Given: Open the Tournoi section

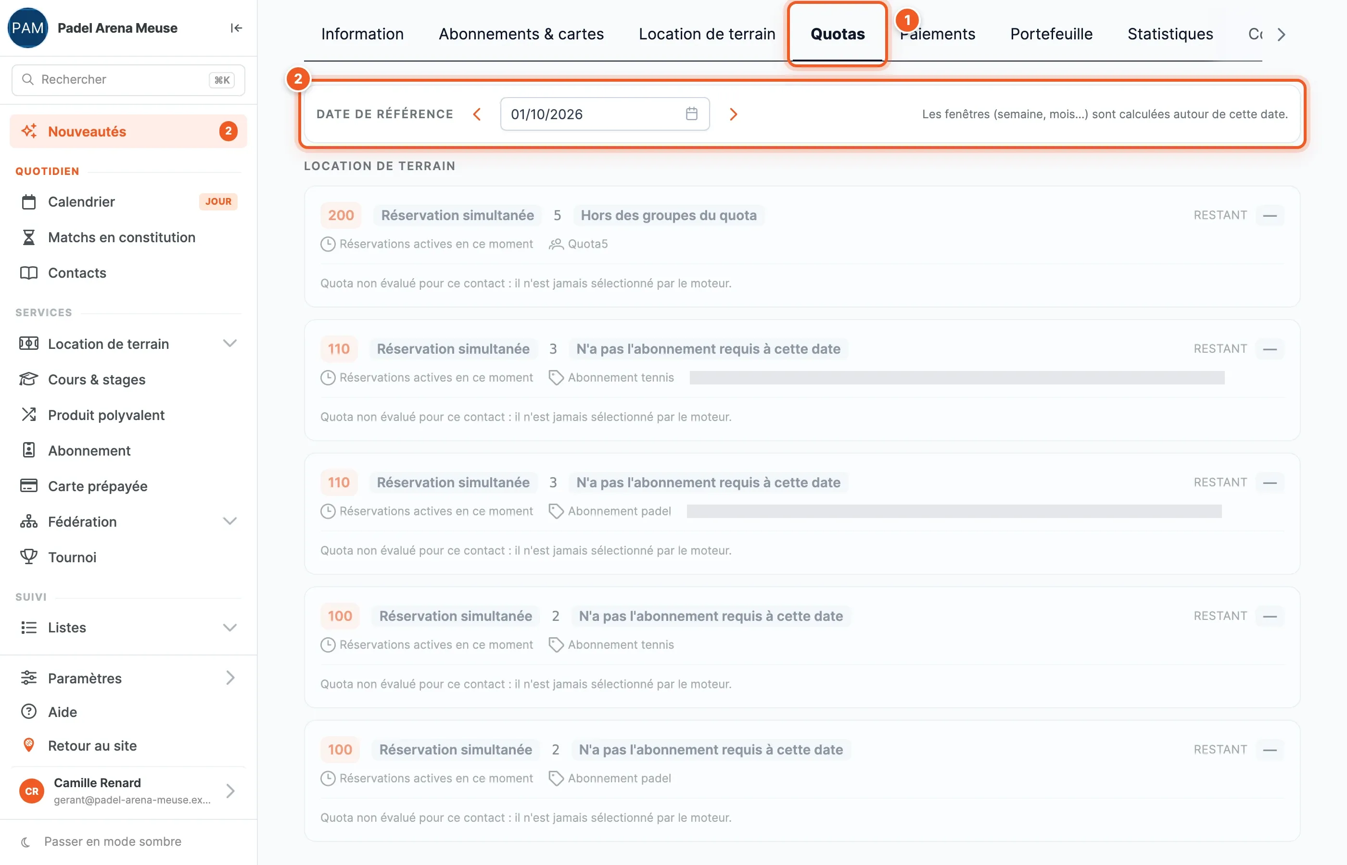Looking at the screenshot, I should (x=128, y=557).
